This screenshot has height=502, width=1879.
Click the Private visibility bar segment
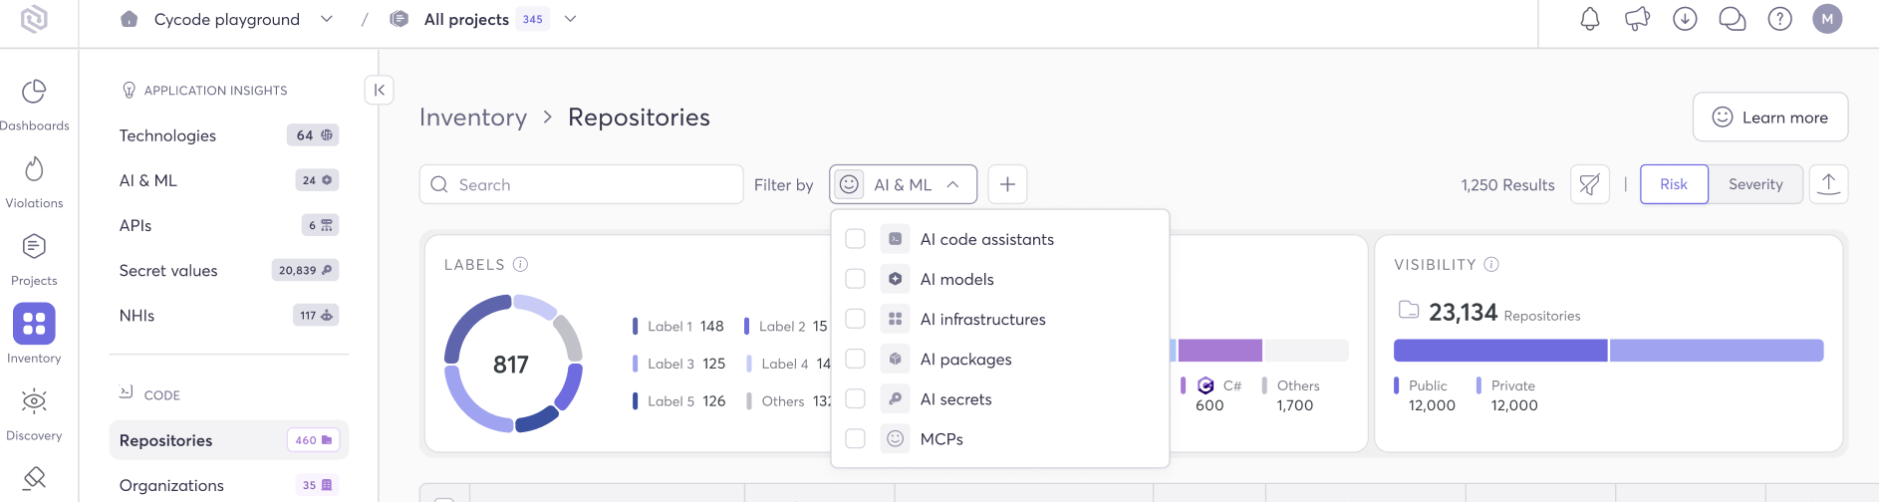[x=1717, y=351]
